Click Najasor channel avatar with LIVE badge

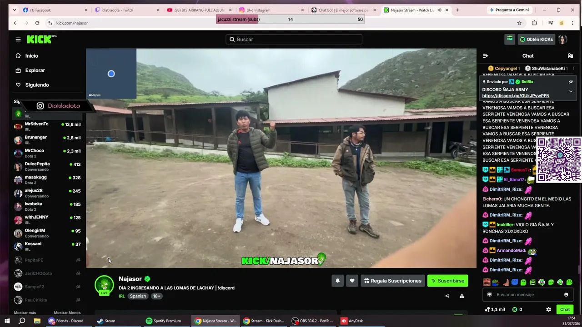(x=104, y=286)
